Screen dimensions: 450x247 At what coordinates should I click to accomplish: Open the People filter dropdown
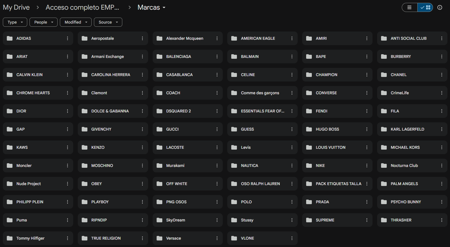43,22
